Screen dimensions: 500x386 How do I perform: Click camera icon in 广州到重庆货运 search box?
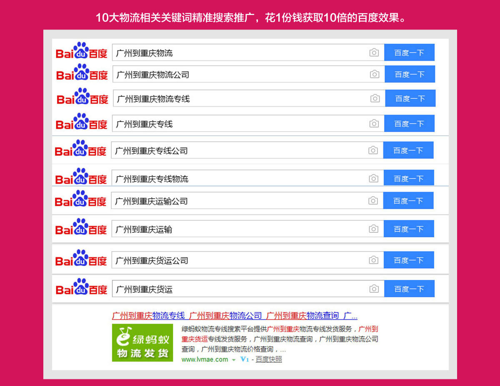(374, 289)
